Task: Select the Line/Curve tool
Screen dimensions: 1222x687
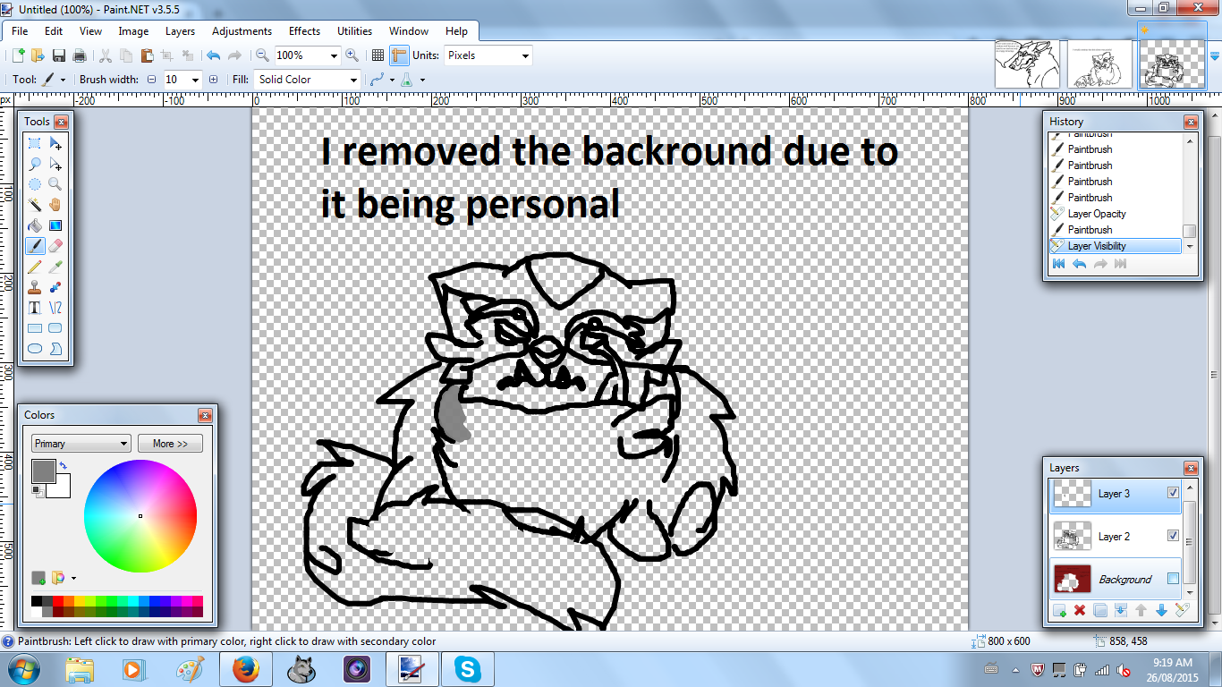Action: 55,308
